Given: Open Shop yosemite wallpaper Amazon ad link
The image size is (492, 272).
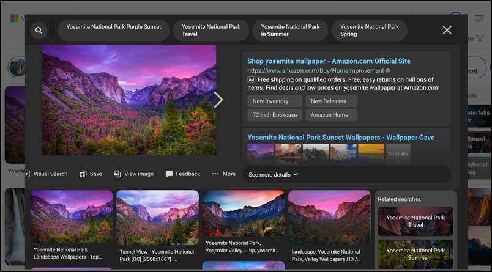Looking at the screenshot, I should pyautogui.click(x=329, y=61).
